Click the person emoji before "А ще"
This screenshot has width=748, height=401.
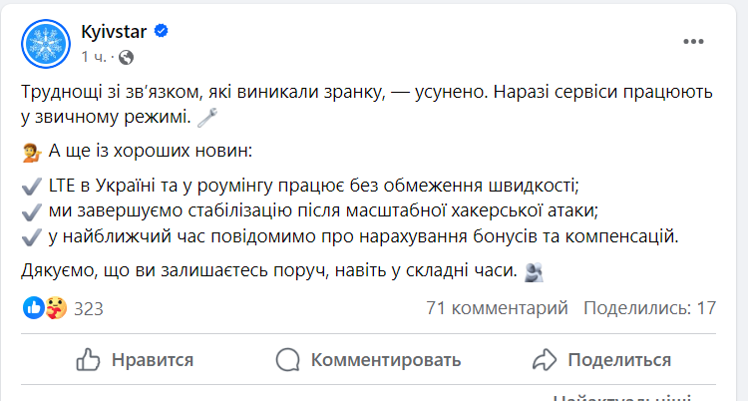coord(30,153)
